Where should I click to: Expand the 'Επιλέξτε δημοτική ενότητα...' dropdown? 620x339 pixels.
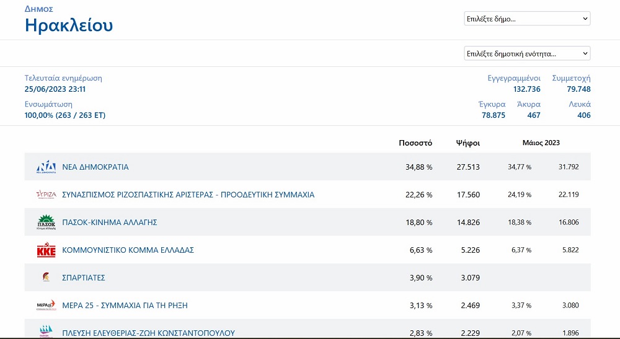pos(527,54)
